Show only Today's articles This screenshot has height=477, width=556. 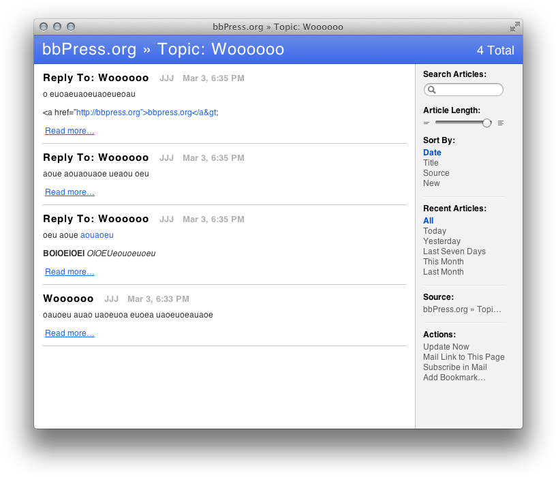coord(435,231)
